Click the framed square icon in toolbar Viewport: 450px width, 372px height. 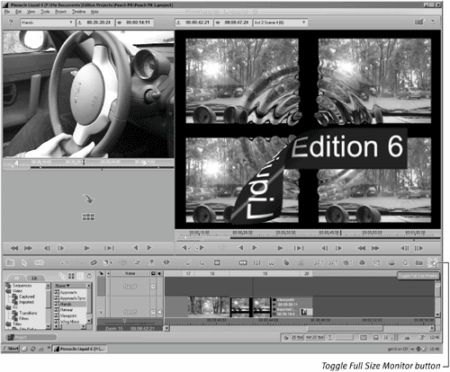coord(217,262)
